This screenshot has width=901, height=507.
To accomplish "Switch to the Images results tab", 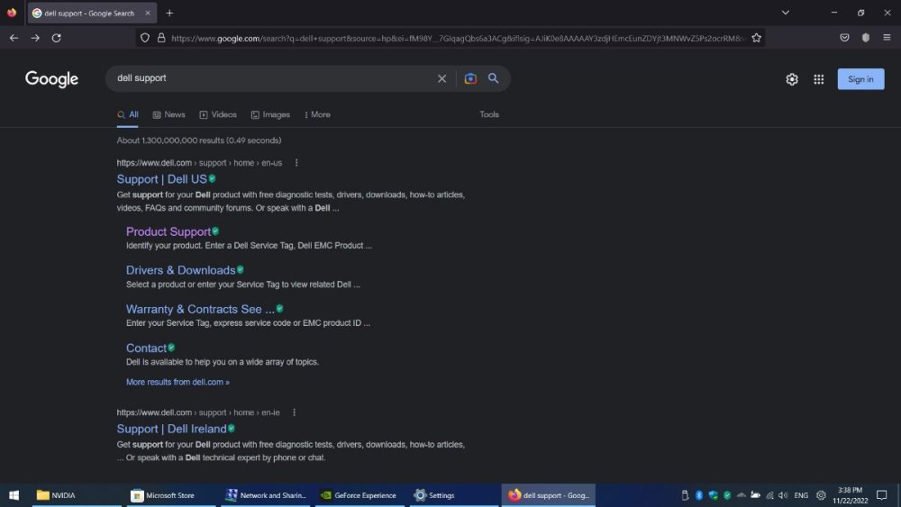I will click(x=270, y=115).
